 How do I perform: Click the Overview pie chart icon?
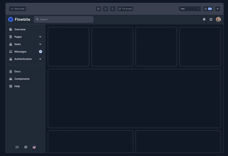click(x=11, y=29)
